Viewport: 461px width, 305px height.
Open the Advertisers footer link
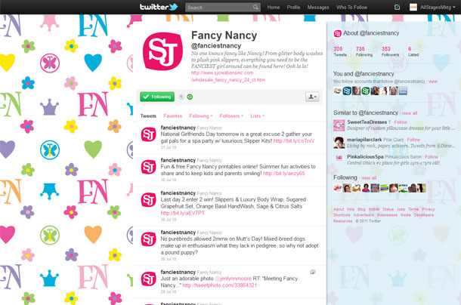(x=364, y=215)
